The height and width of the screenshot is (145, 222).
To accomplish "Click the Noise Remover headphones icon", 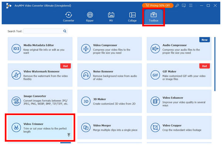I will (x=86, y=75).
